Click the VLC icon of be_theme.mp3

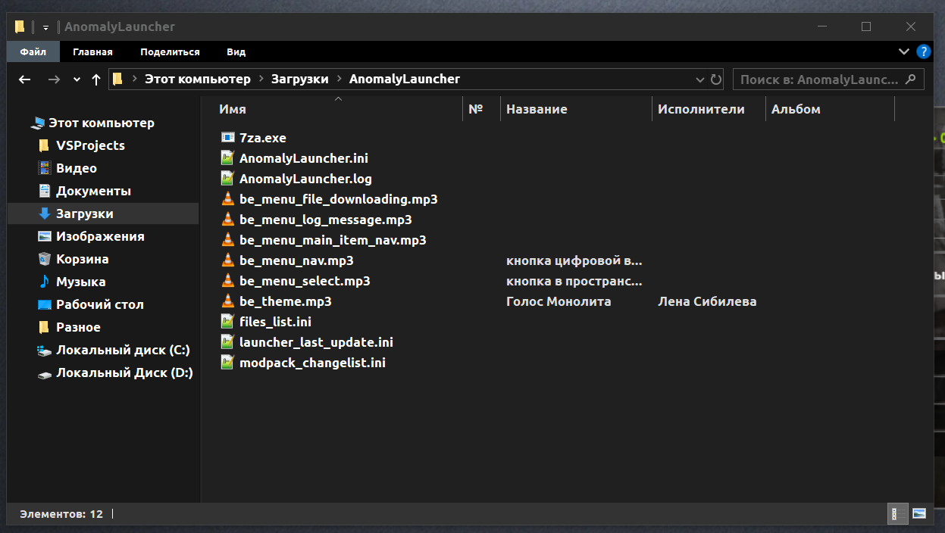(x=227, y=301)
